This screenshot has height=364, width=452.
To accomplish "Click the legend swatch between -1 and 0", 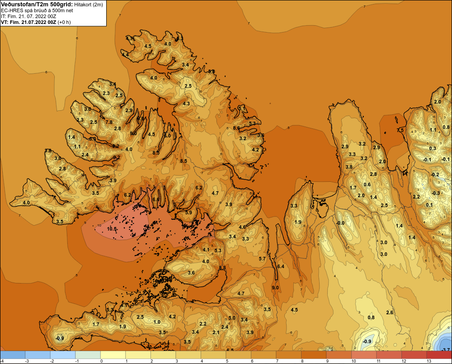I will click(x=88, y=355).
